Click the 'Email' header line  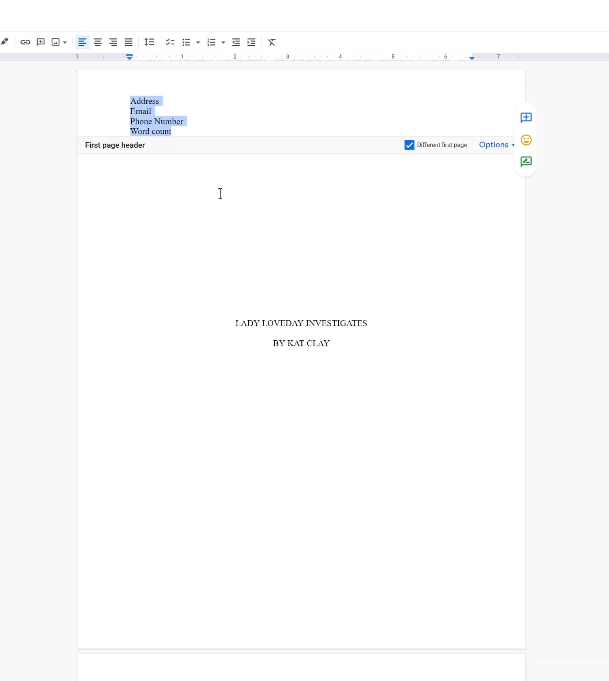140,111
